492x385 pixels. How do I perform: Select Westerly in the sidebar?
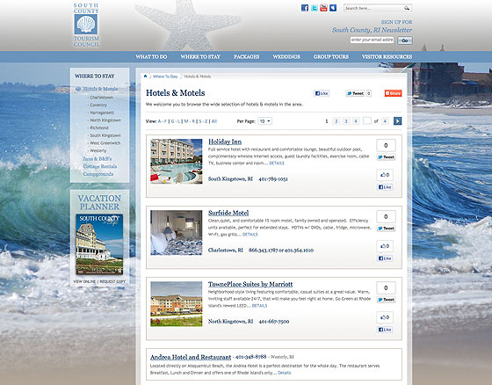98,150
